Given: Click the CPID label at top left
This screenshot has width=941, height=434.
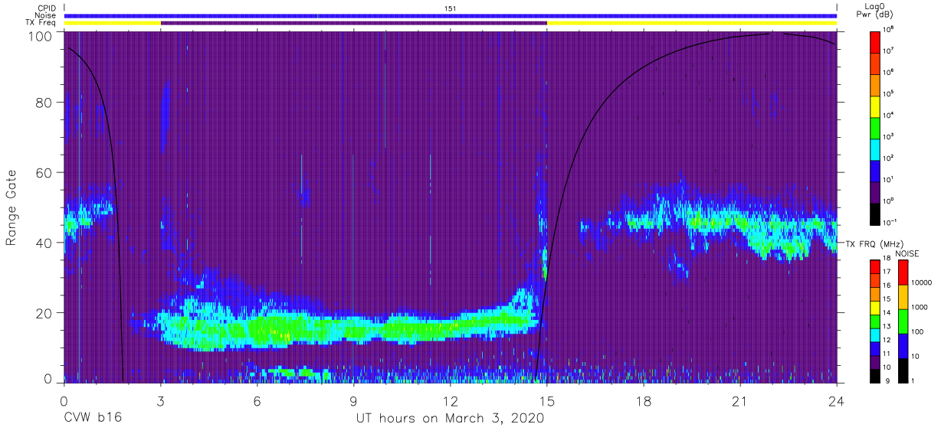Looking at the screenshot, I should point(47,8).
